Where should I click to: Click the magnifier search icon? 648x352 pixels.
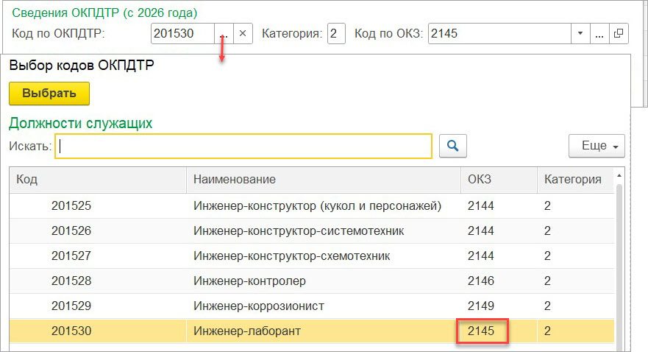453,146
